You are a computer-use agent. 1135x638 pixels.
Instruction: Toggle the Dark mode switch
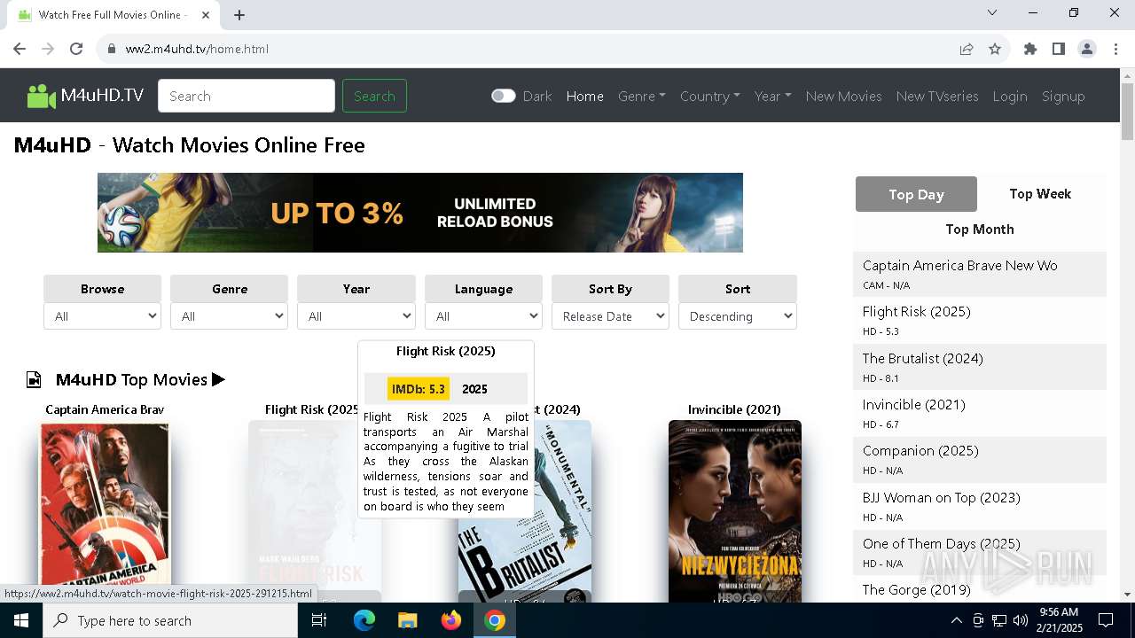point(504,96)
